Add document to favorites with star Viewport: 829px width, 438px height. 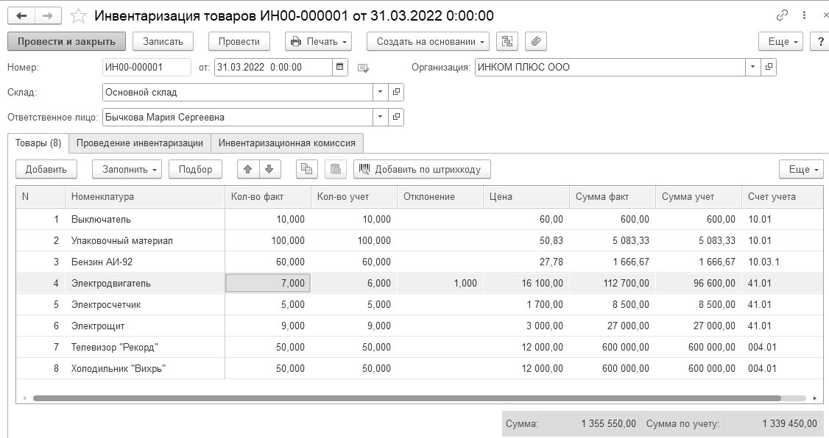78,16
